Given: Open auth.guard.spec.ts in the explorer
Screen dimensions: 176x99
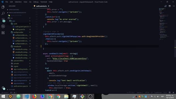Looking at the screenshot, I should pos(22,27).
